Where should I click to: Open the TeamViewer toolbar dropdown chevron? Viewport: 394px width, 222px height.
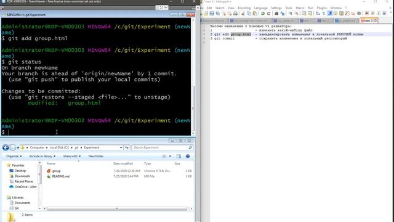[166, 7]
